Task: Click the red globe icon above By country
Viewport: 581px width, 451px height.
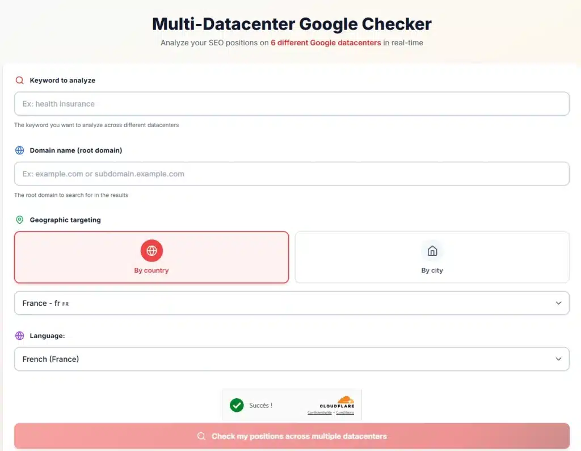Action: 151,250
